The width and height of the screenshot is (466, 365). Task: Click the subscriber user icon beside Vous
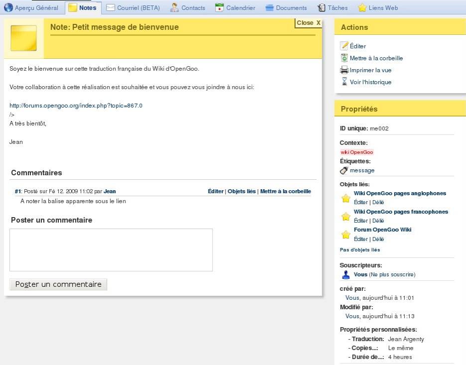pos(346,275)
